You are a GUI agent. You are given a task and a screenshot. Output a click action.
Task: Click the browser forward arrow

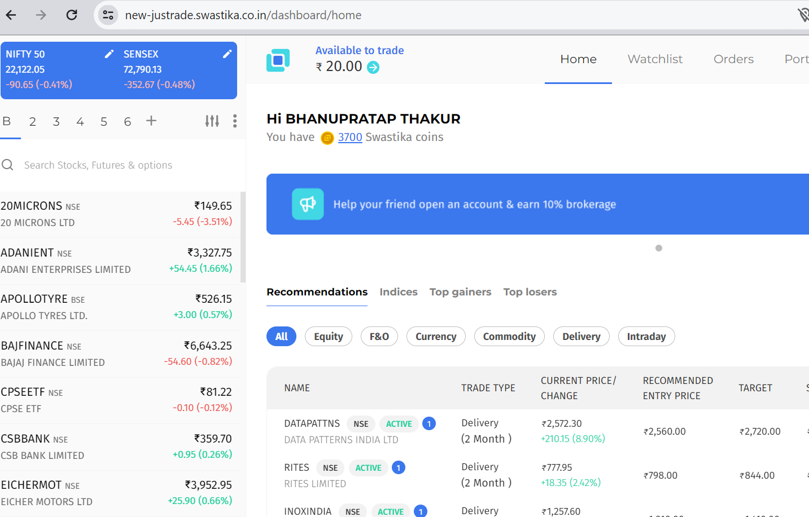coord(41,15)
